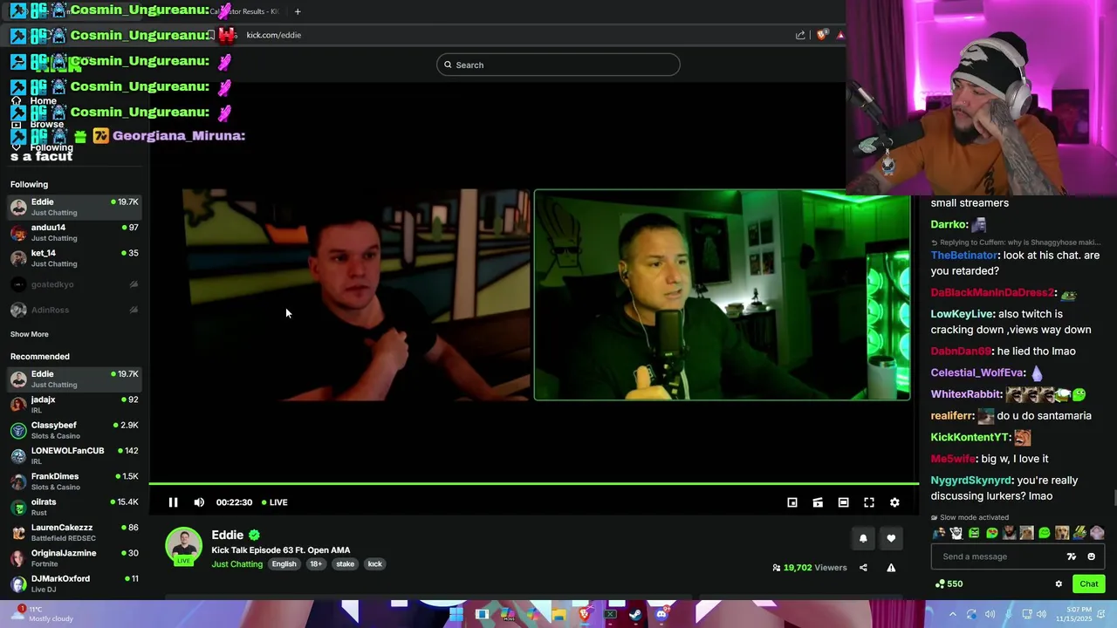Click Eddie's profile avatar with LIVE badge
Screen dimensions: 1117x628
point(183,547)
